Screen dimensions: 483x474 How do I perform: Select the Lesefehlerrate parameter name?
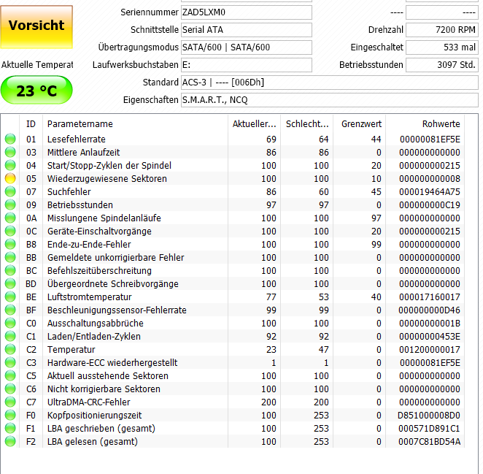[x=77, y=139]
